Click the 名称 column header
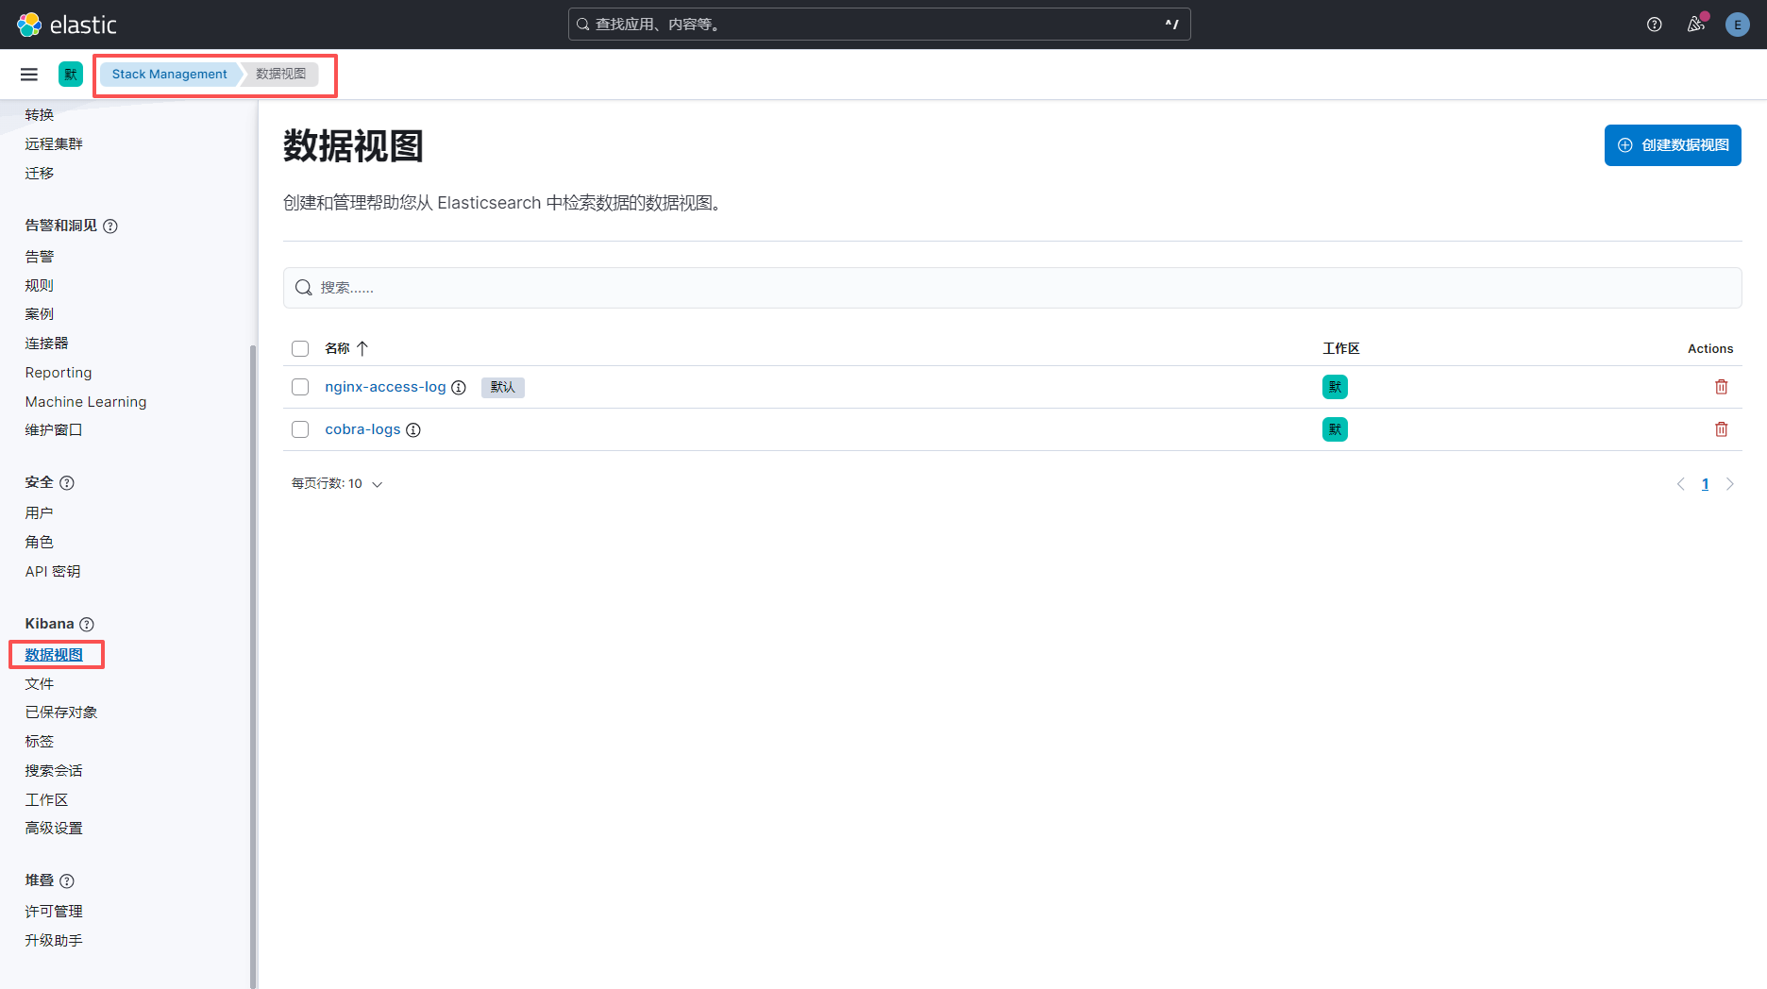The height and width of the screenshot is (989, 1767). click(x=337, y=349)
